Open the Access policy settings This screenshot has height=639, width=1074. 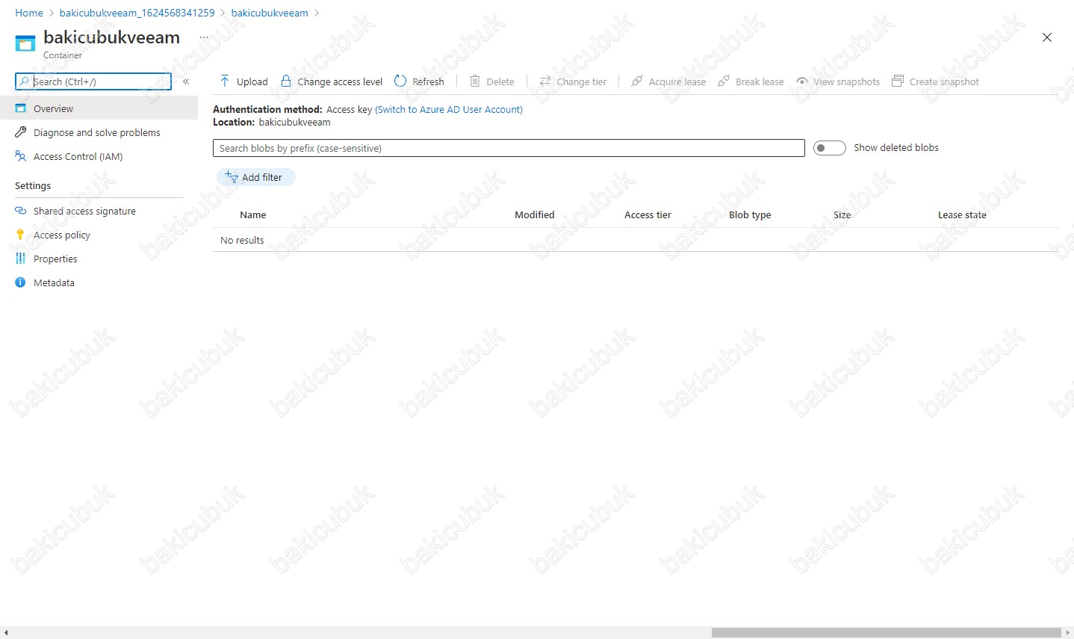tap(61, 235)
